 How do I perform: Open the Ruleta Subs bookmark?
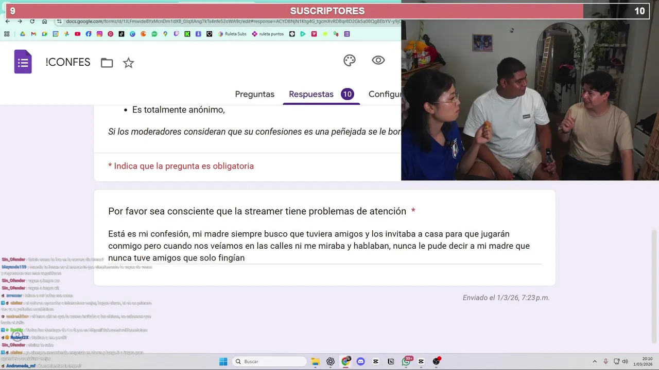(232, 34)
